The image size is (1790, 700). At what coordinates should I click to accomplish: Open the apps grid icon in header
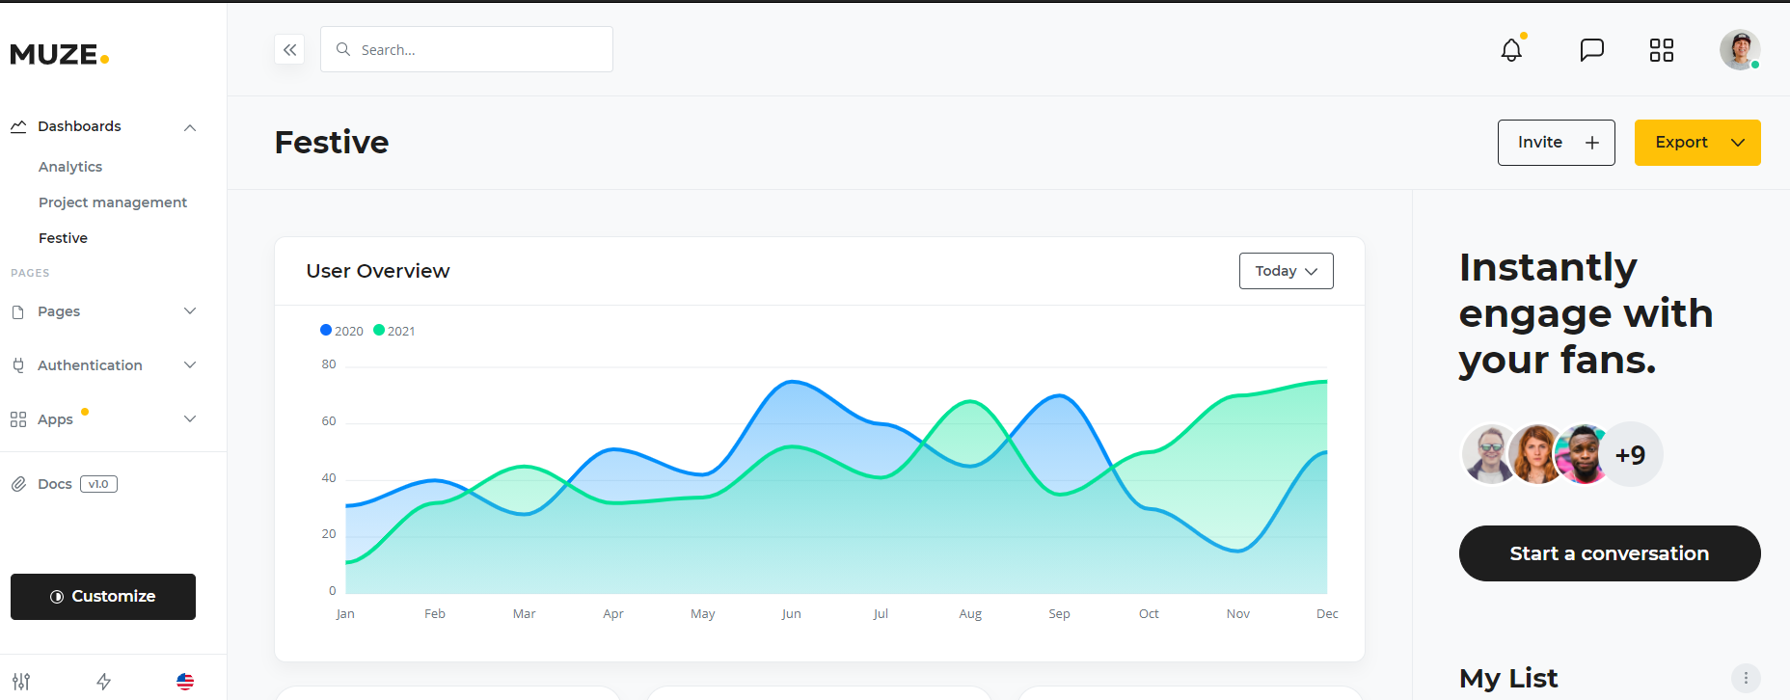click(1661, 50)
